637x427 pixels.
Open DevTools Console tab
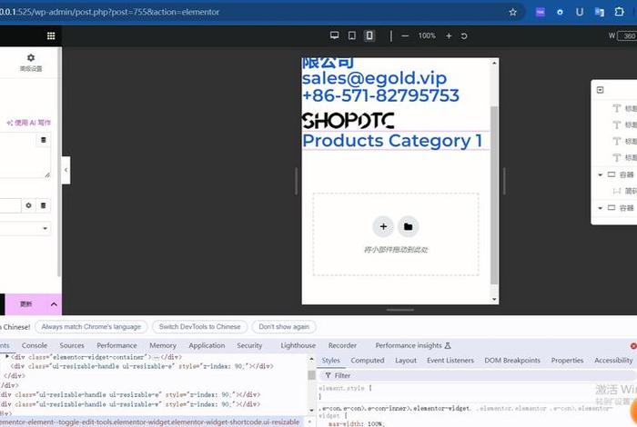click(35, 345)
